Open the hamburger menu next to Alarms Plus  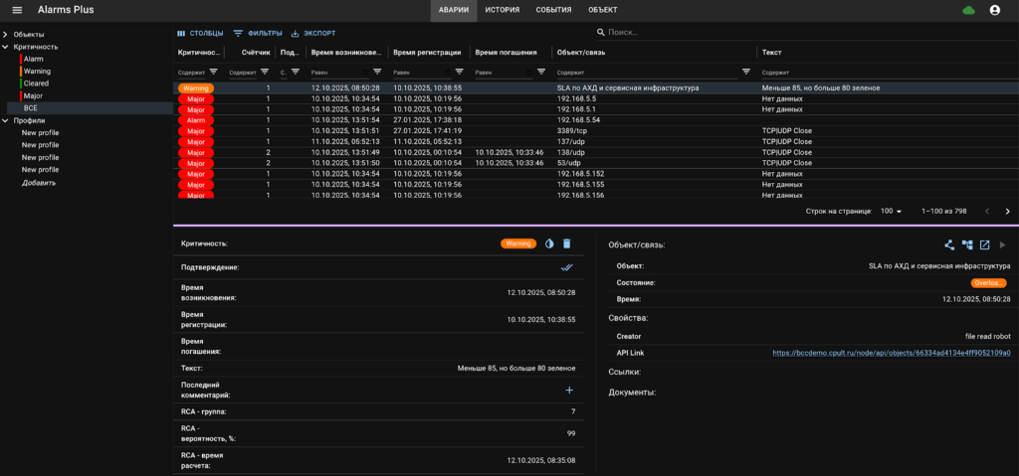17,10
